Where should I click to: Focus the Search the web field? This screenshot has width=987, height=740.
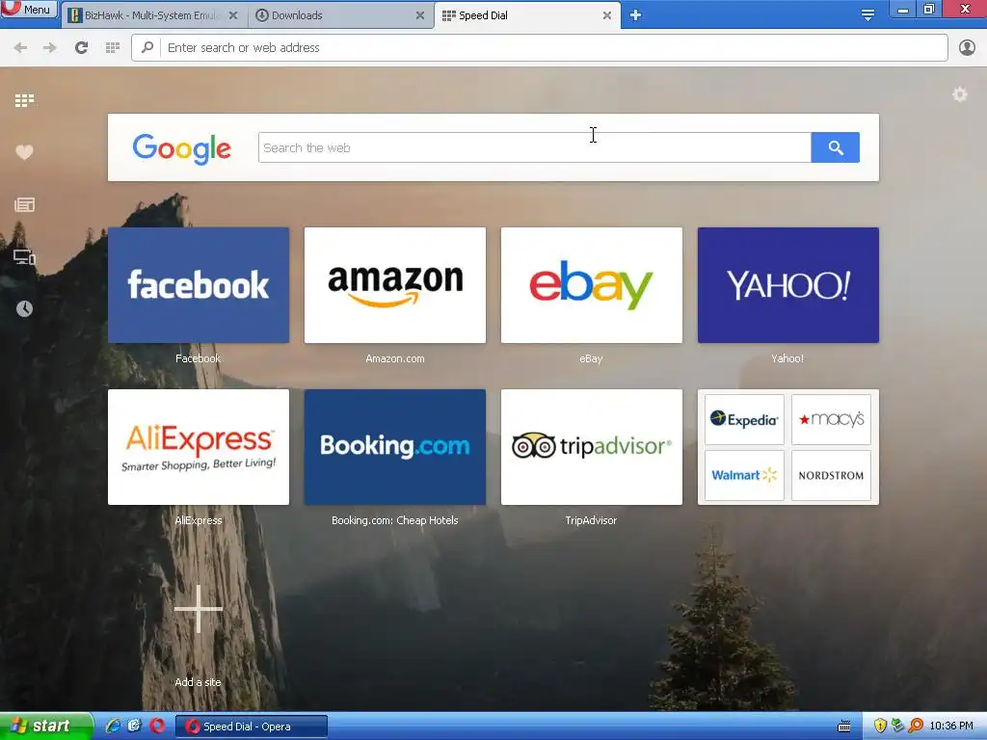534,147
